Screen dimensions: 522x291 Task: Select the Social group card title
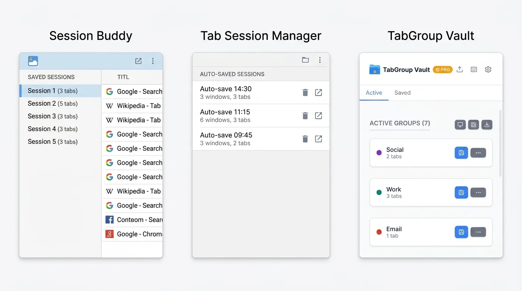click(x=395, y=150)
